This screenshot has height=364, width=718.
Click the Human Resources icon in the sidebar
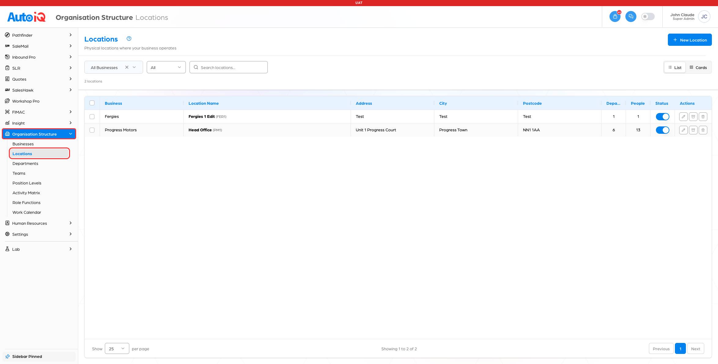[x=7, y=223]
